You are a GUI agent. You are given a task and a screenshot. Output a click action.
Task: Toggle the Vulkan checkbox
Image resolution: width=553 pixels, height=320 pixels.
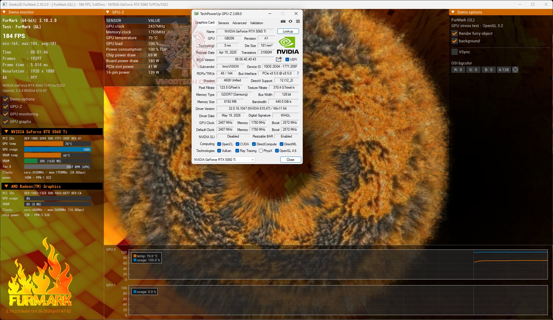tap(219, 151)
